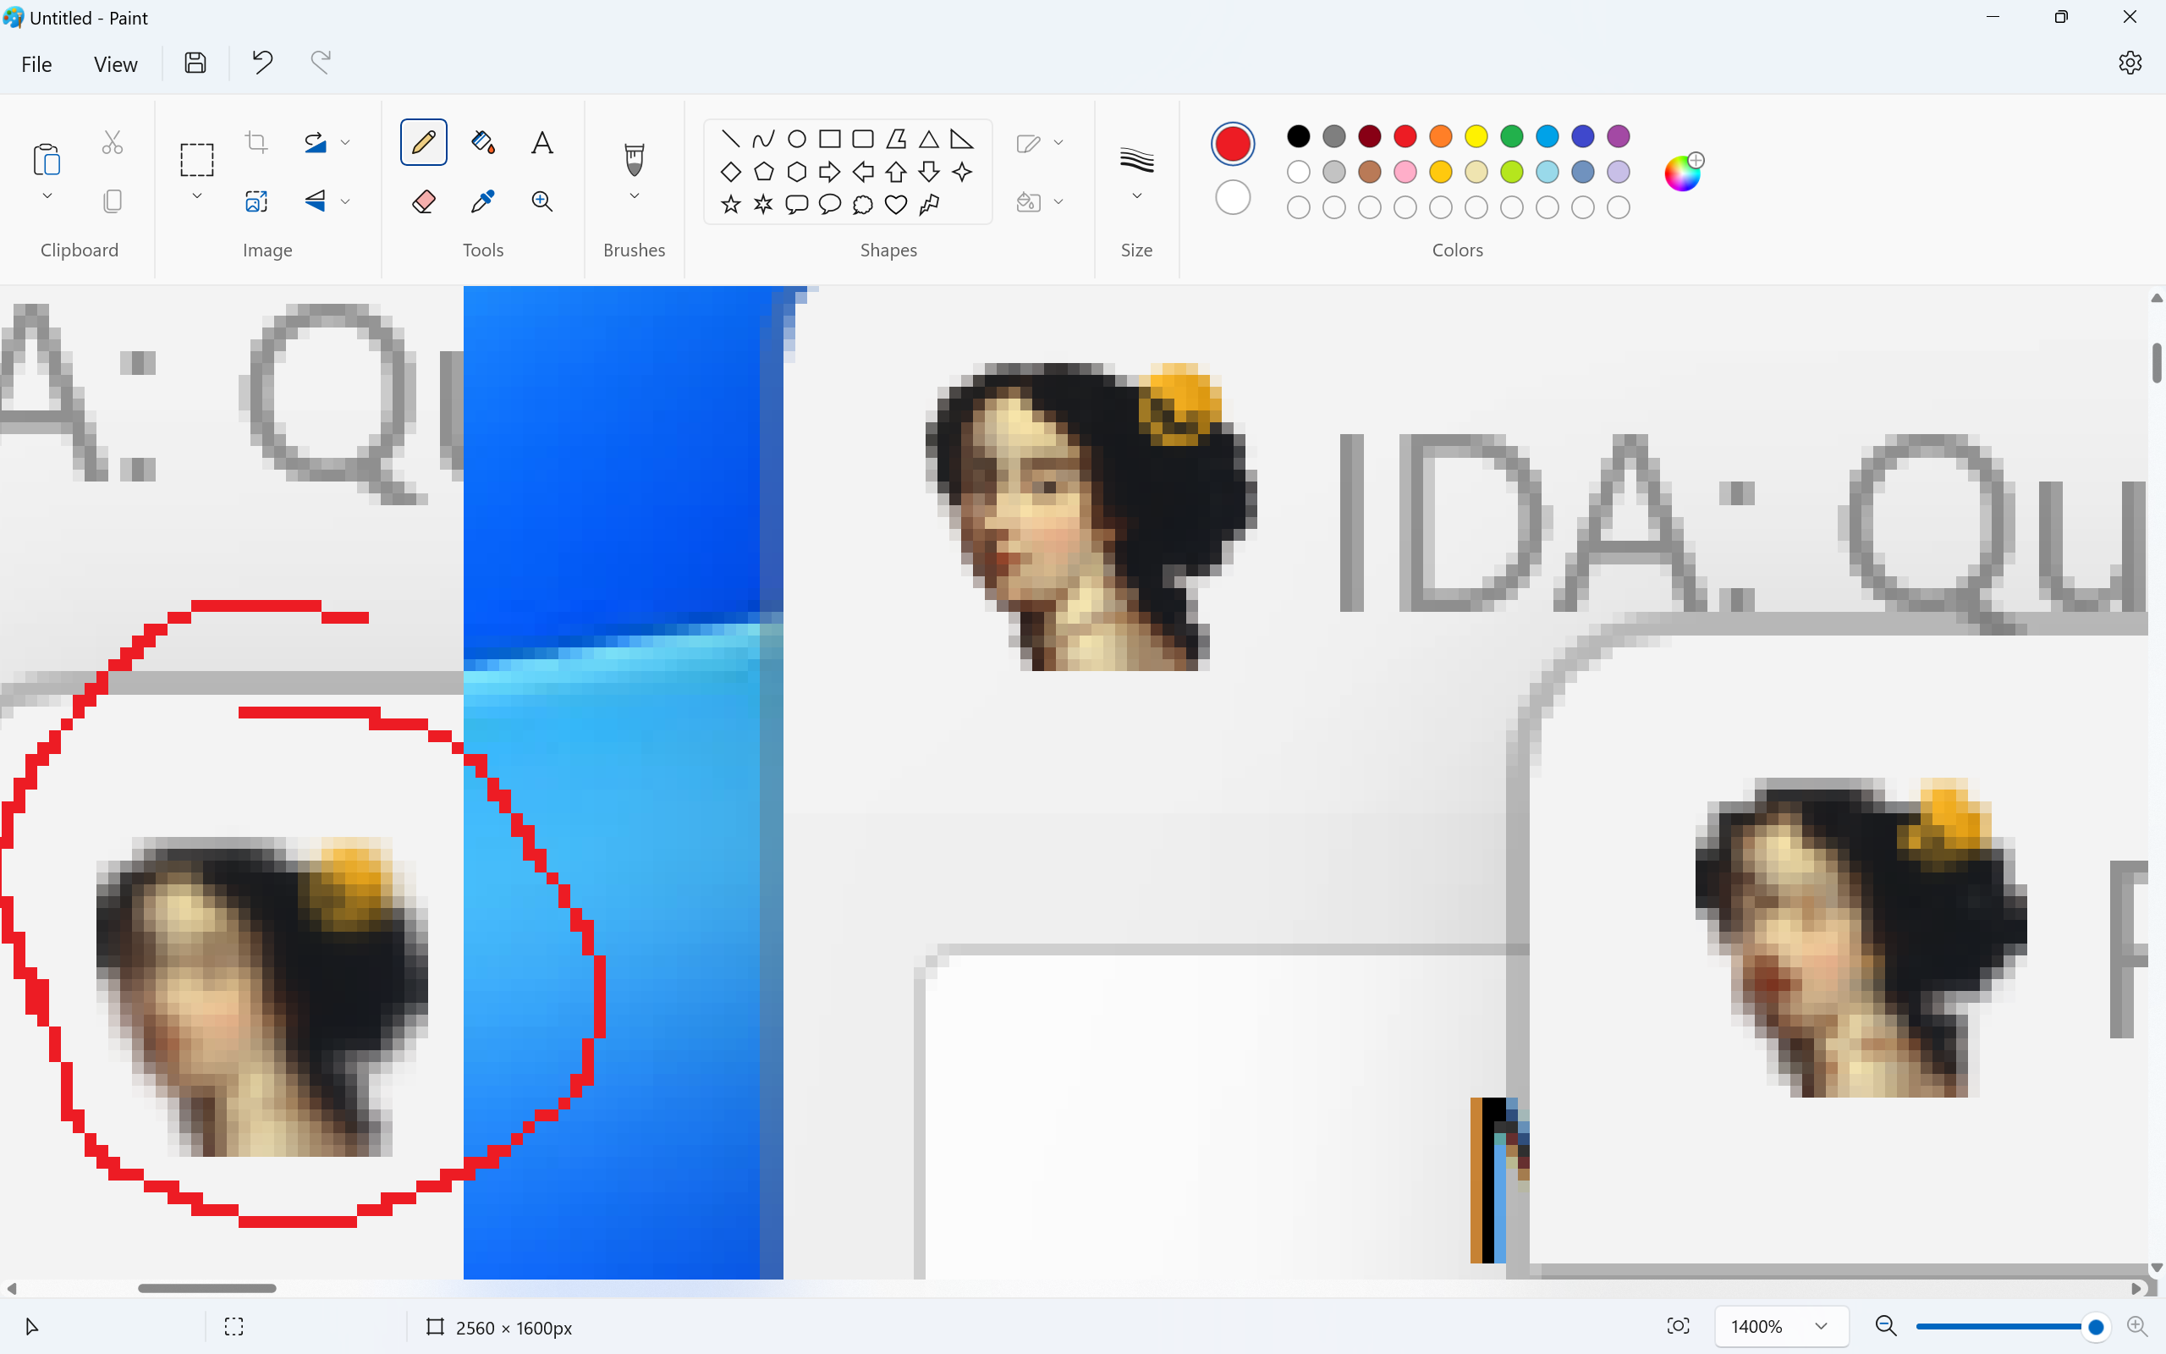This screenshot has height=1354, width=2166.
Task: Click the Crop icon
Action: click(x=256, y=142)
